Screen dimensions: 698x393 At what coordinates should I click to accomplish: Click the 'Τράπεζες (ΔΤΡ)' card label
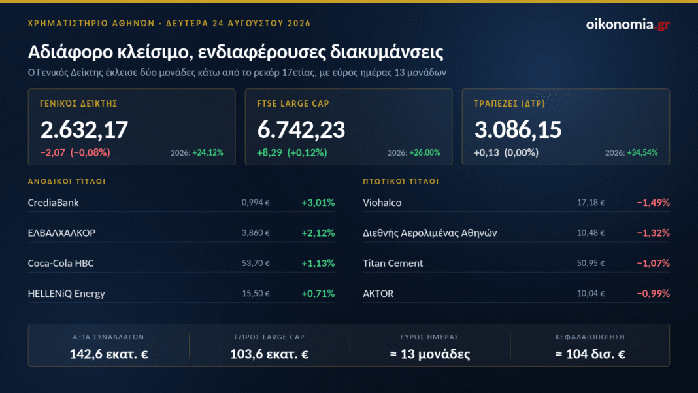point(509,103)
